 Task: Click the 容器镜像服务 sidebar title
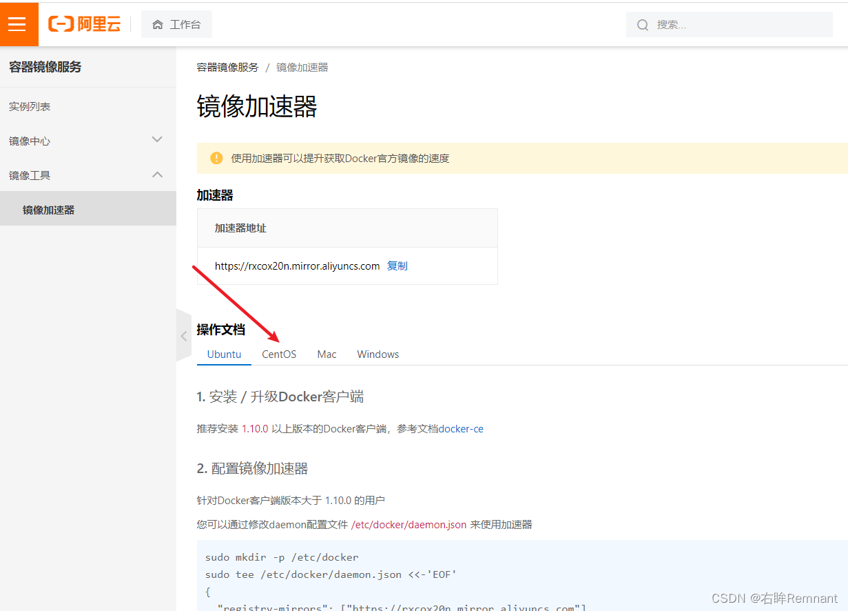tap(45, 67)
